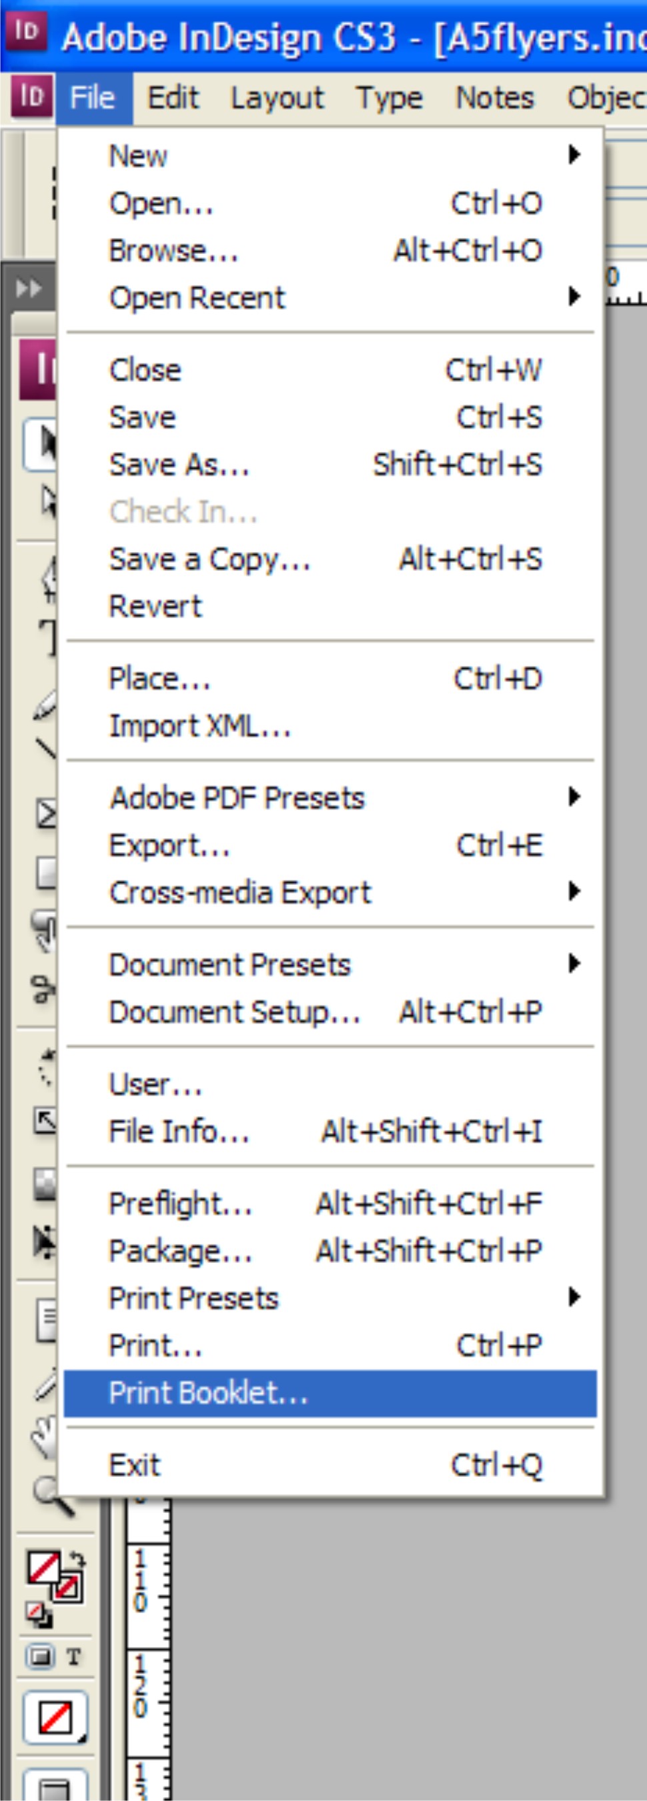Toggle Formatting Affects Container button
Screen dimensions: 647x1801
[x=40, y=1656]
